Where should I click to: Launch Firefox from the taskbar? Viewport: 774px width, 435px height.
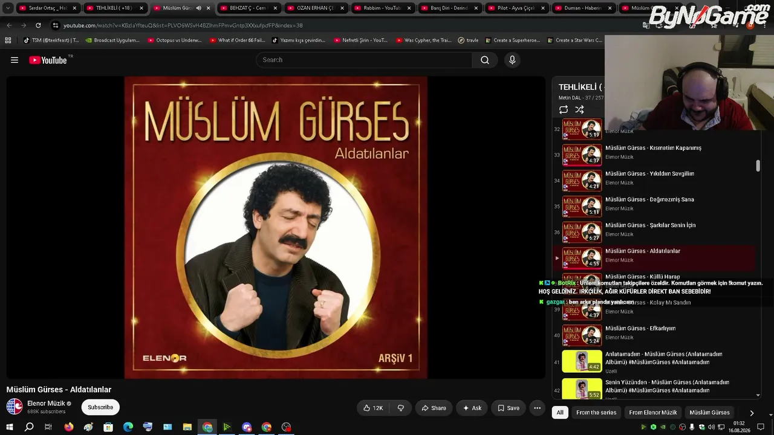[x=69, y=427]
